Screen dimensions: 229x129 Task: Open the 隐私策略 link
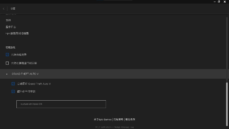119,119
